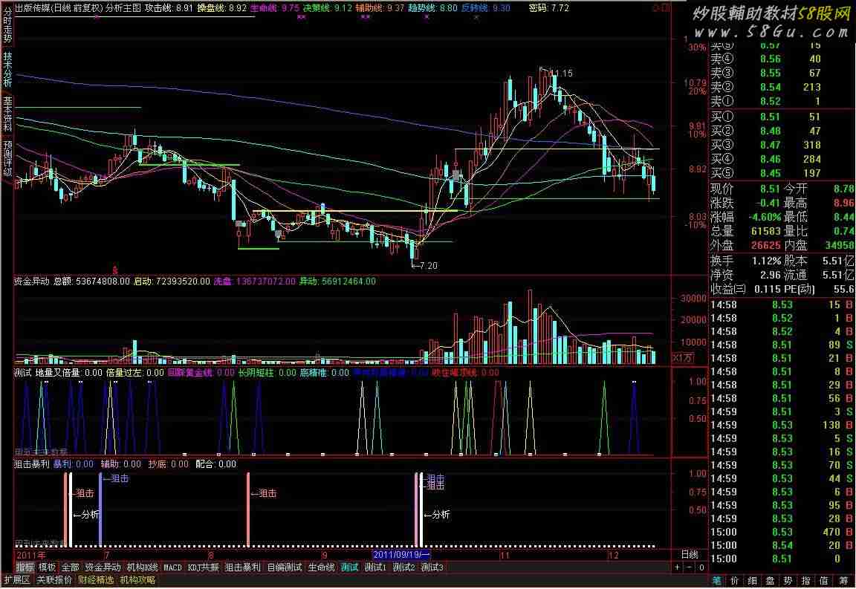856x589 pixels.
Task: Switch to the 狙击暴利 indicator tab
Action: pyautogui.click(x=243, y=567)
